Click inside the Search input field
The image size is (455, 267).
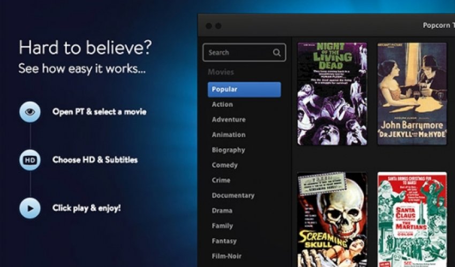tap(244, 52)
